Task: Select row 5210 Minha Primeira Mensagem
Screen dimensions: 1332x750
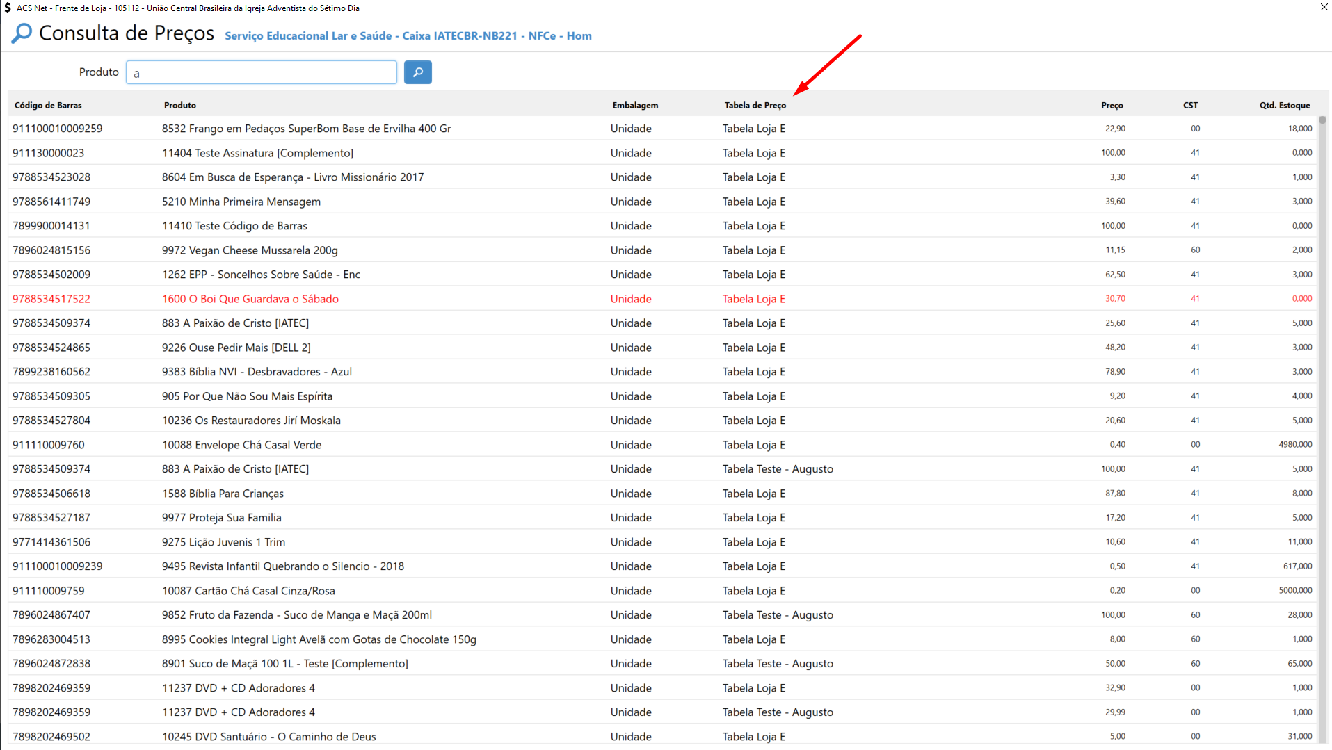Action: 663,202
